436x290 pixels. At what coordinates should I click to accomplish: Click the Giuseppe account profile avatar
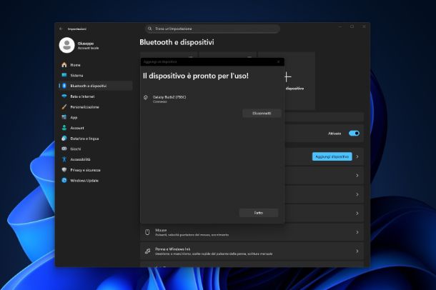point(66,45)
